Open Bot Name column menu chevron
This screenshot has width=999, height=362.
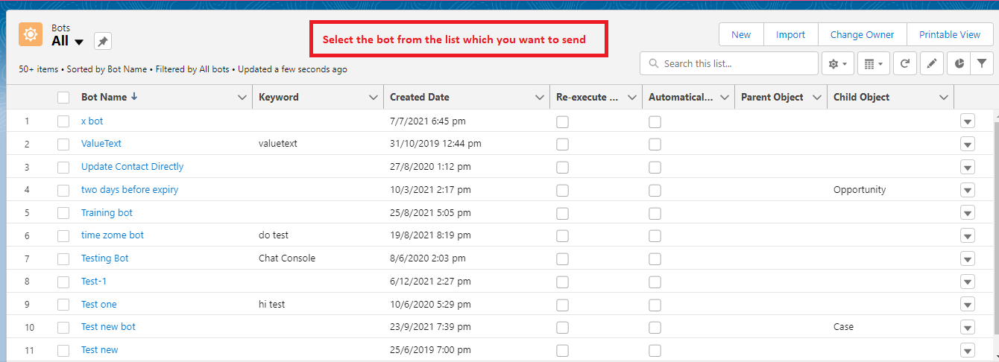tap(242, 98)
